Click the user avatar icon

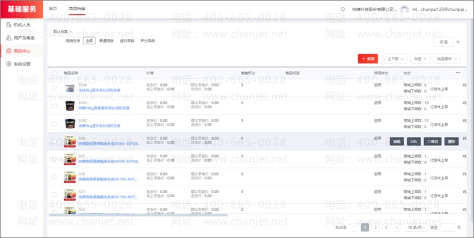(x=404, y=9)
